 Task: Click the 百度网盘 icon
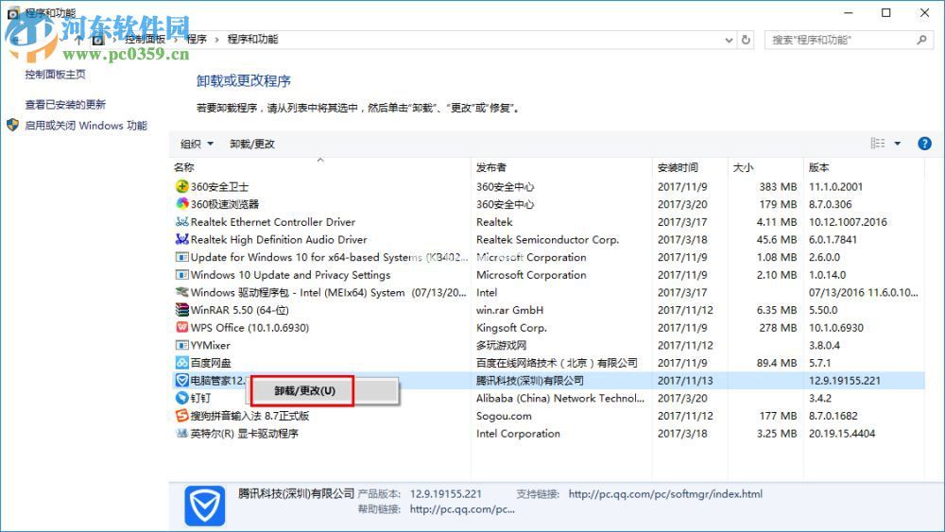(181, 363)
